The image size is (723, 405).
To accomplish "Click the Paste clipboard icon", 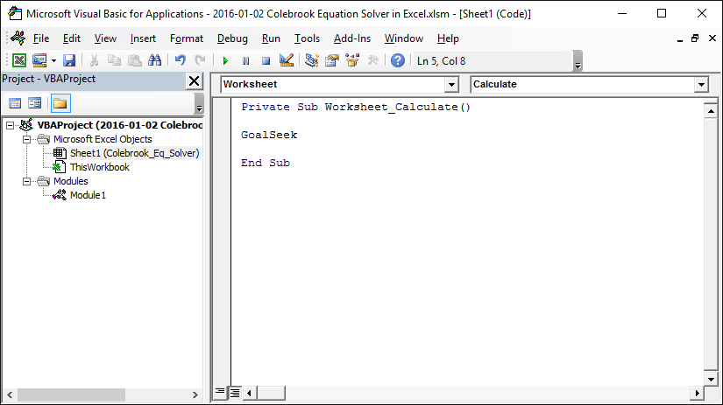I will click(x=135, y=60).
